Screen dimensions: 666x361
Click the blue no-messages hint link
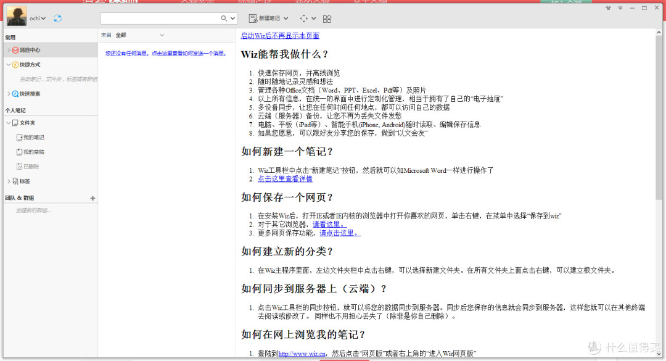point(166,53)
